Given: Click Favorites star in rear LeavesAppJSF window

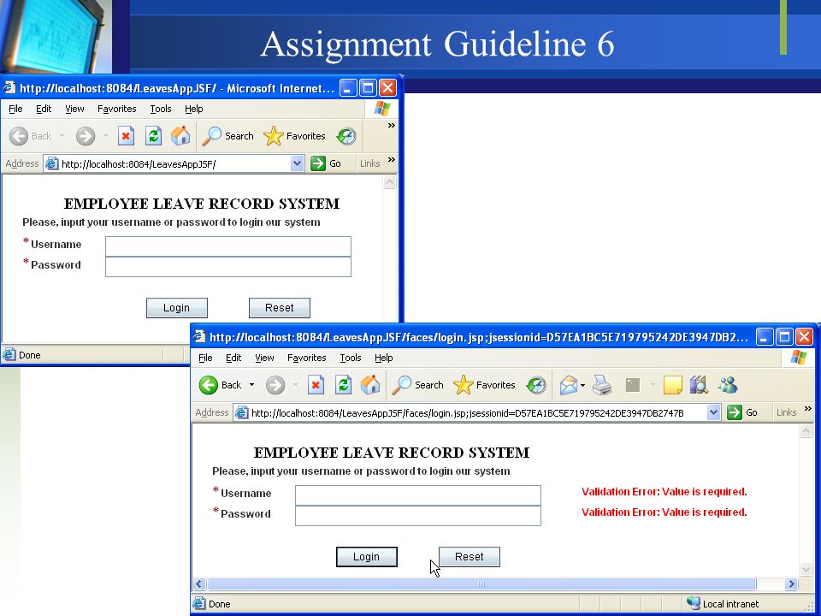Looking at the screenshot, I should point(274,136).
